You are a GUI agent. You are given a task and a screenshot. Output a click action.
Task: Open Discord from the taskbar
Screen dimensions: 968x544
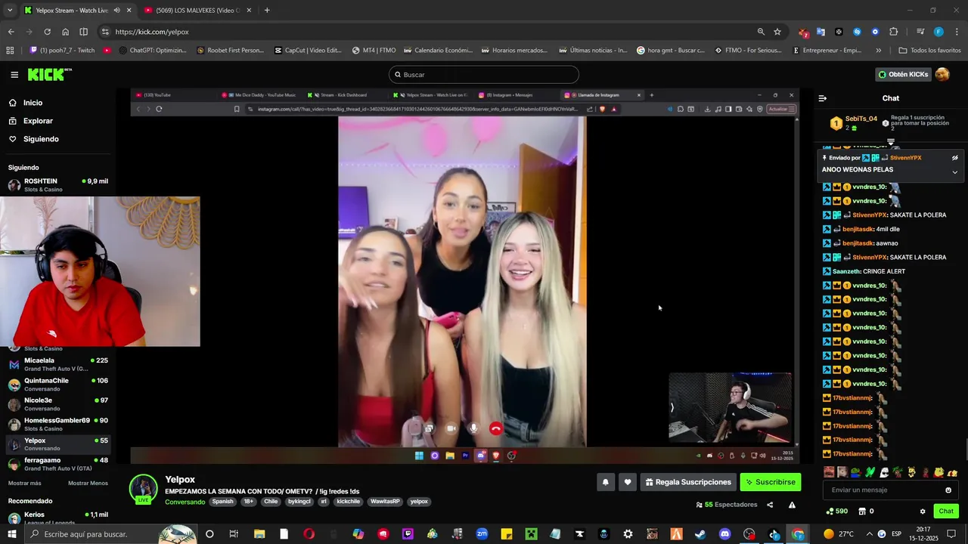725,534
